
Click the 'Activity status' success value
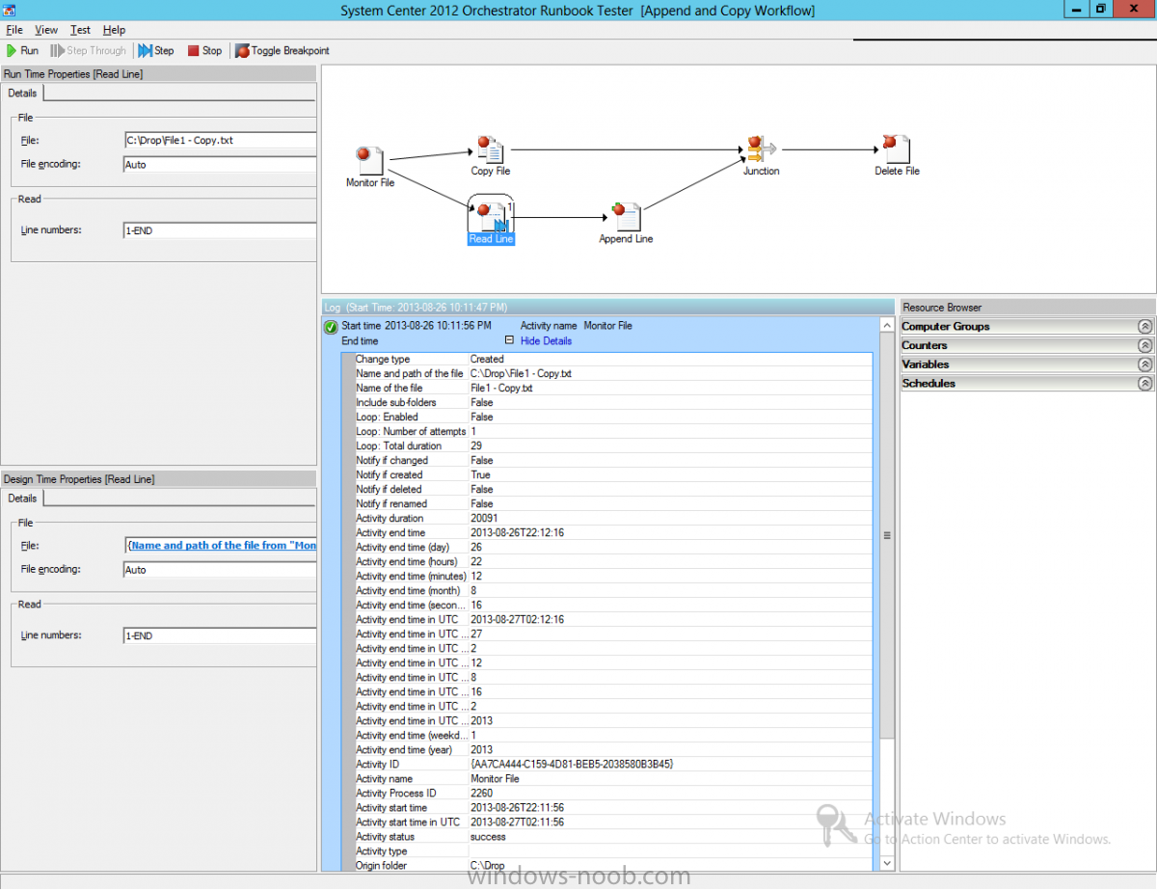coord(488,837)
